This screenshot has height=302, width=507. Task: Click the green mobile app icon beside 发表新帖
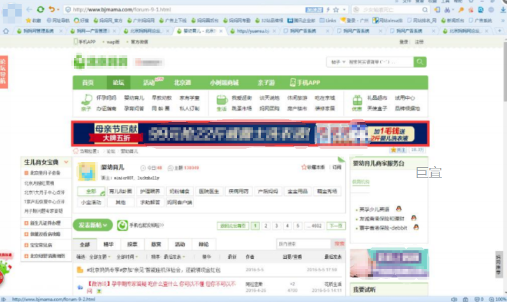pyautogui.click(x=122, y=225)
